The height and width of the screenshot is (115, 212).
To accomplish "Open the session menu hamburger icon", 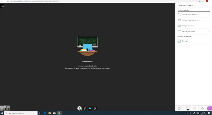I will tap(2, 6).
